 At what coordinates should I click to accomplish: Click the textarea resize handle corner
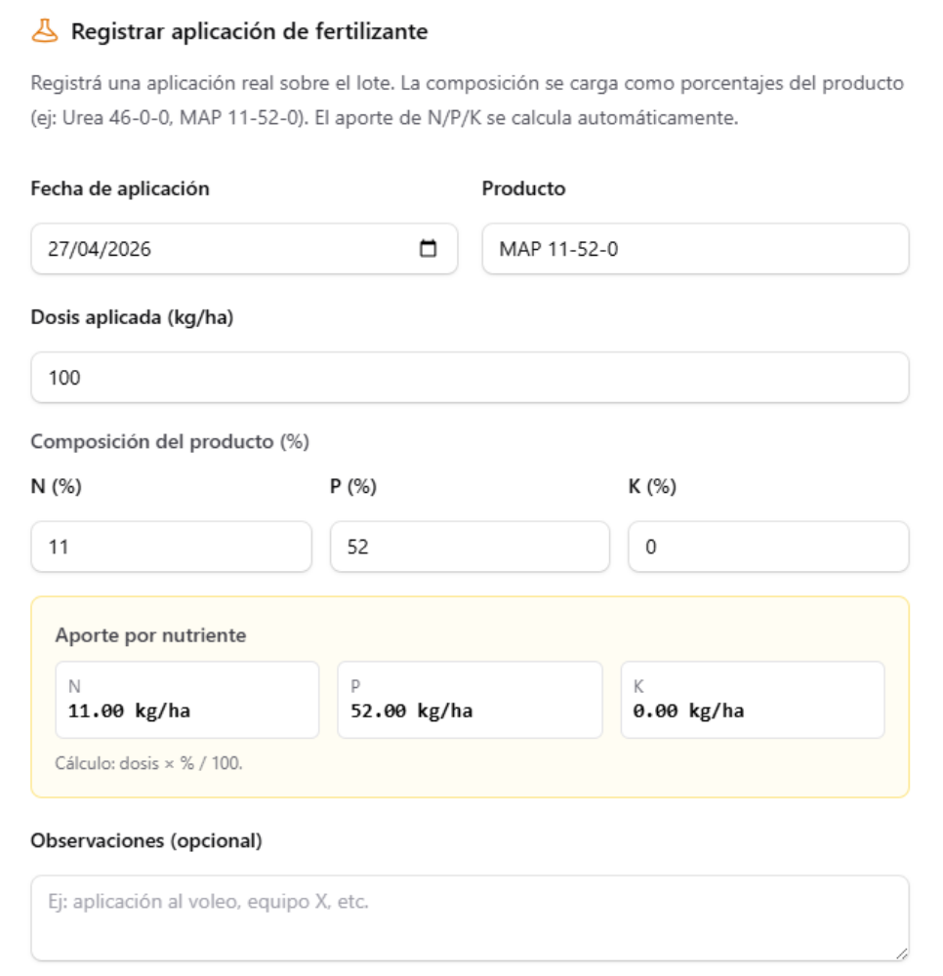901,953
